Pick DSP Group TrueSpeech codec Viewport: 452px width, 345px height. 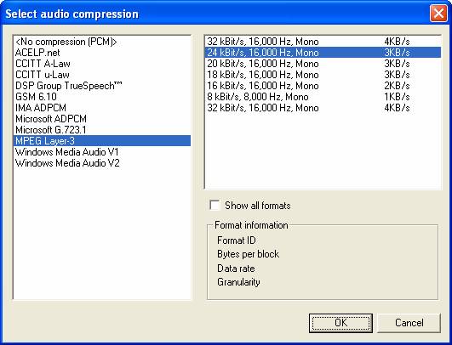[x=102, y=86]
